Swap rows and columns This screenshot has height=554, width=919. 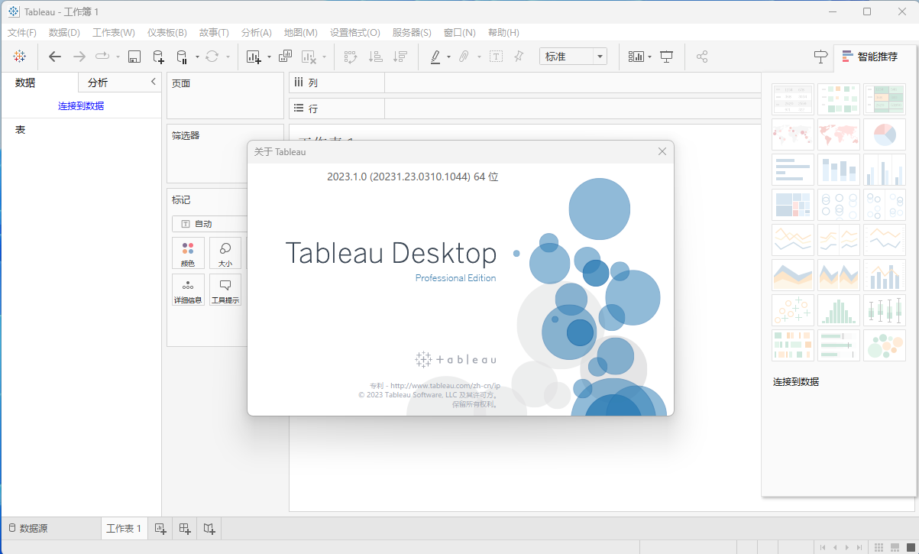351,57
